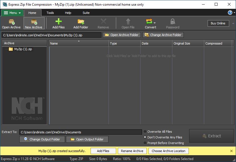
Task: Click 'MyZip (1).zip created successfully.' message
Action: pyautogui.click(x=62, y=151)
